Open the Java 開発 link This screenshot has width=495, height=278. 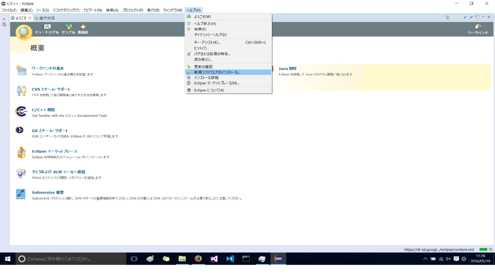pos(287,69)
